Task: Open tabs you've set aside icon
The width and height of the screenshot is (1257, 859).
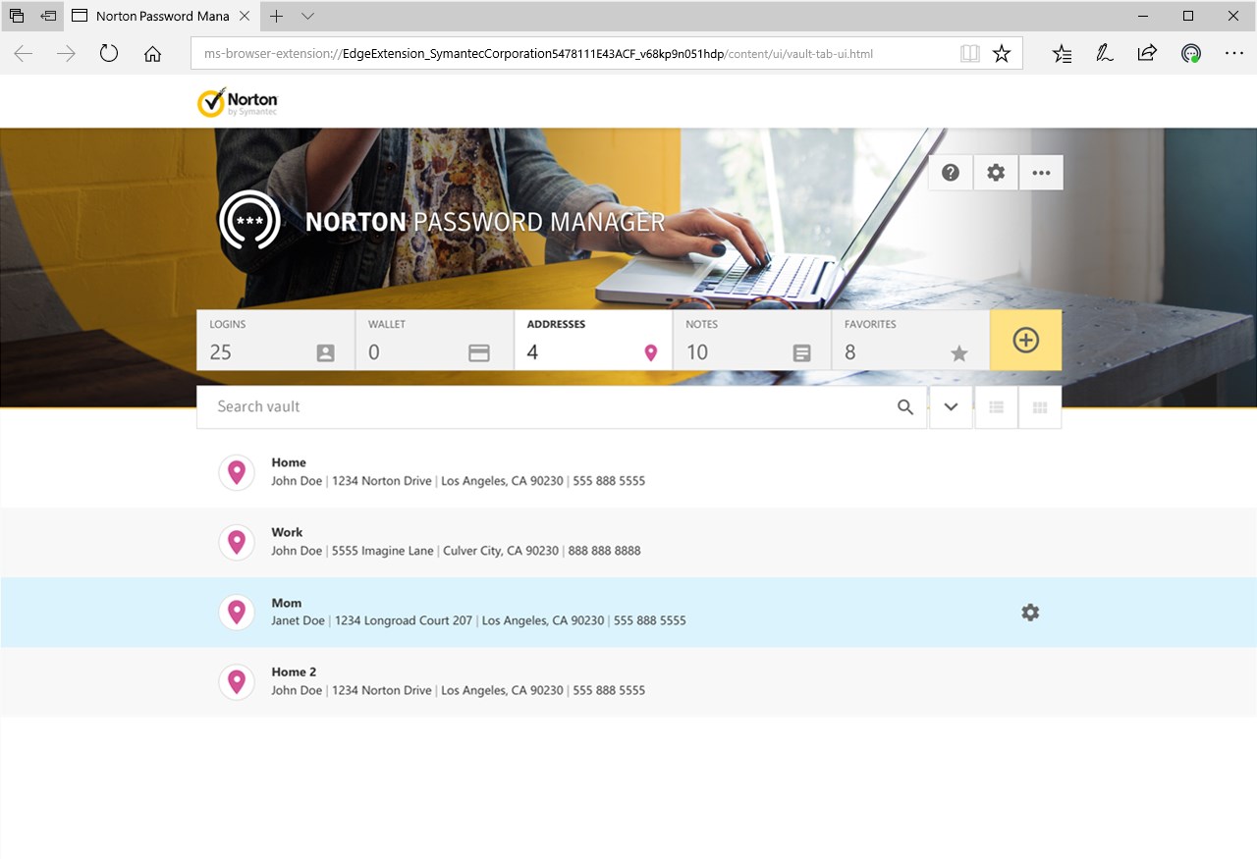Action: pos(16,16)
